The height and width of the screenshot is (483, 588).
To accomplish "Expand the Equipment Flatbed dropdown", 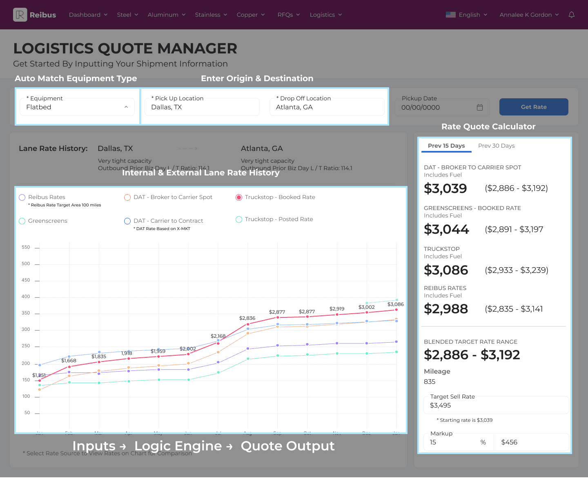I will 77,107.
